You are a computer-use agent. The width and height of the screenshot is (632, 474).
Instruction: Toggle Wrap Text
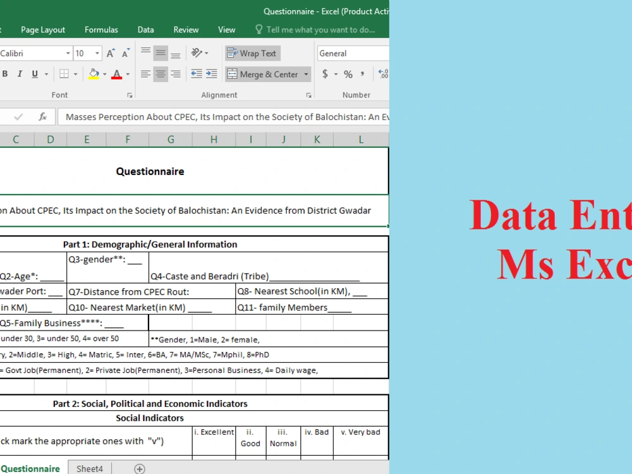coord(252,53)
